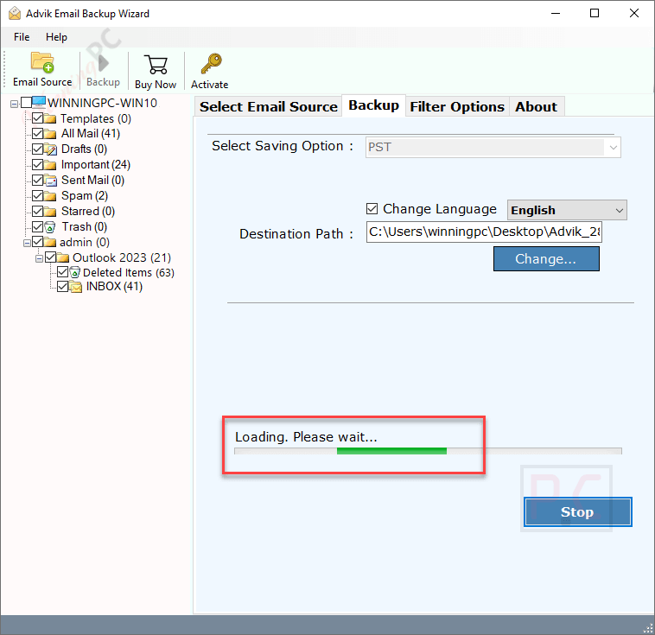
Task: Click the Starred folder icon
Action: point(50,212)
